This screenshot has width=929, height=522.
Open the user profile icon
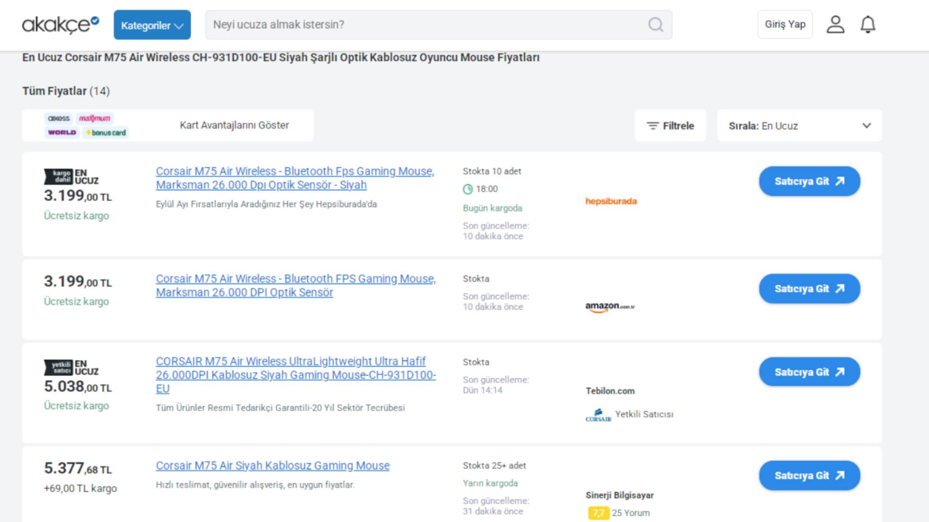835,25
